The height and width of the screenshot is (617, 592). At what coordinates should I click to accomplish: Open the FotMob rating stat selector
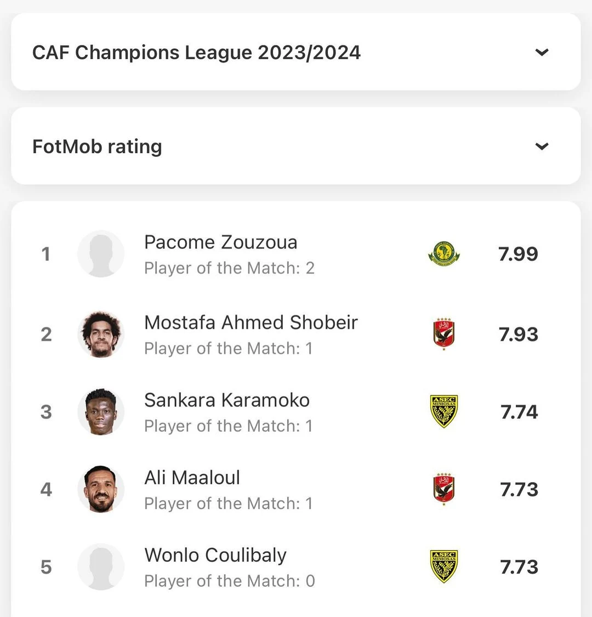click(x=296, y=146)
